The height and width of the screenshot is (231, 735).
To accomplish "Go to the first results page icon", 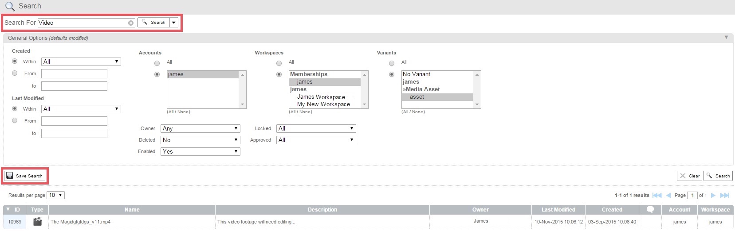I will tap(657, 195).
